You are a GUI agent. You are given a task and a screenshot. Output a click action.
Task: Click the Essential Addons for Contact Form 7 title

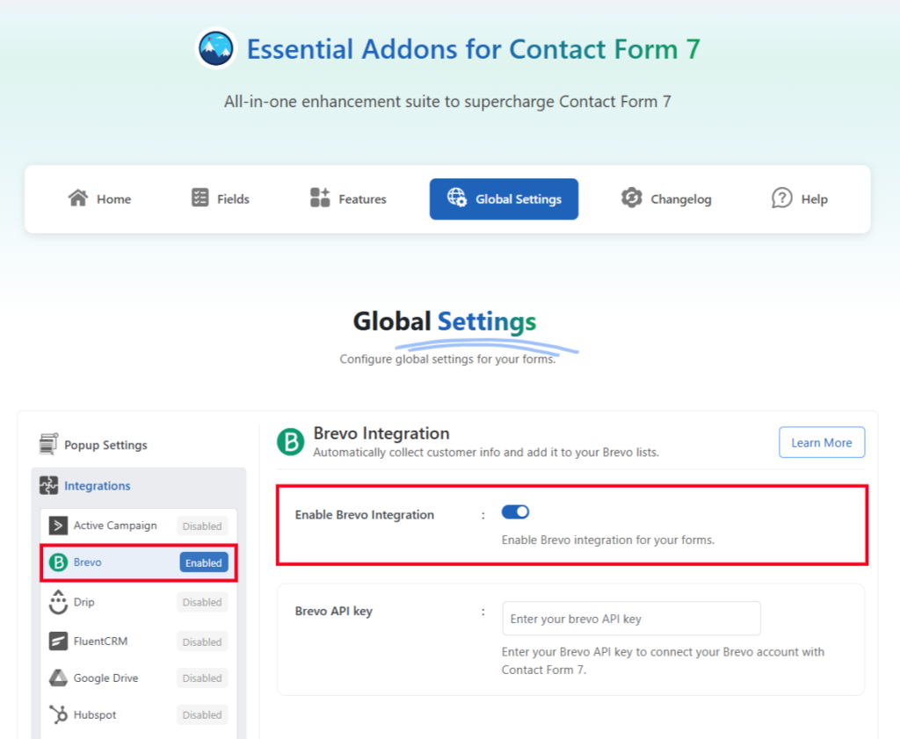pyautogui.click(x=474, y=49)
